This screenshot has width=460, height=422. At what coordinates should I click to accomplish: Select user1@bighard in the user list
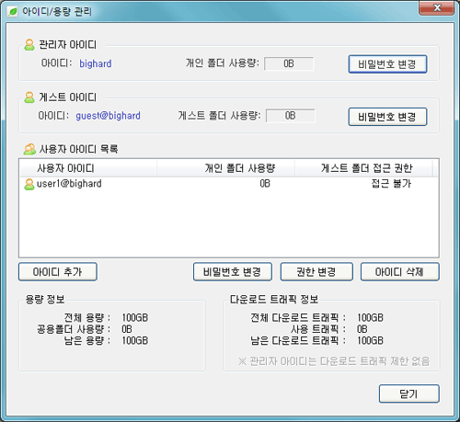pyautogui.click(x=229, y=184)
